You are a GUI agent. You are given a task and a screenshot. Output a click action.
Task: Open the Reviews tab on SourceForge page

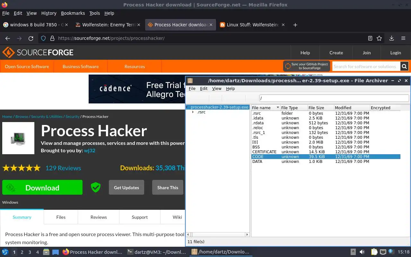pos(99,217)
